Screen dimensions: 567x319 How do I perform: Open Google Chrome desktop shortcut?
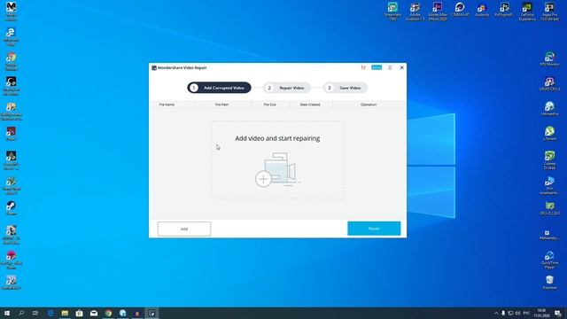tap(11, 61)
